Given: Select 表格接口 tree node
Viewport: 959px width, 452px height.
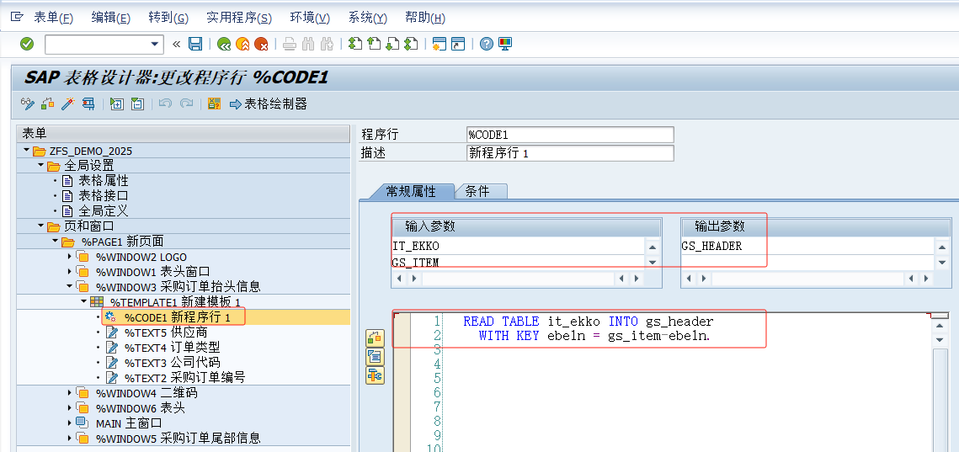Looking at the screenshot, I should coord(104,196).
